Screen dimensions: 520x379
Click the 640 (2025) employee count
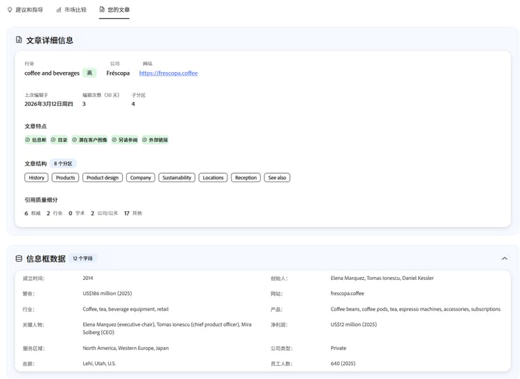[x=343, y=364]
